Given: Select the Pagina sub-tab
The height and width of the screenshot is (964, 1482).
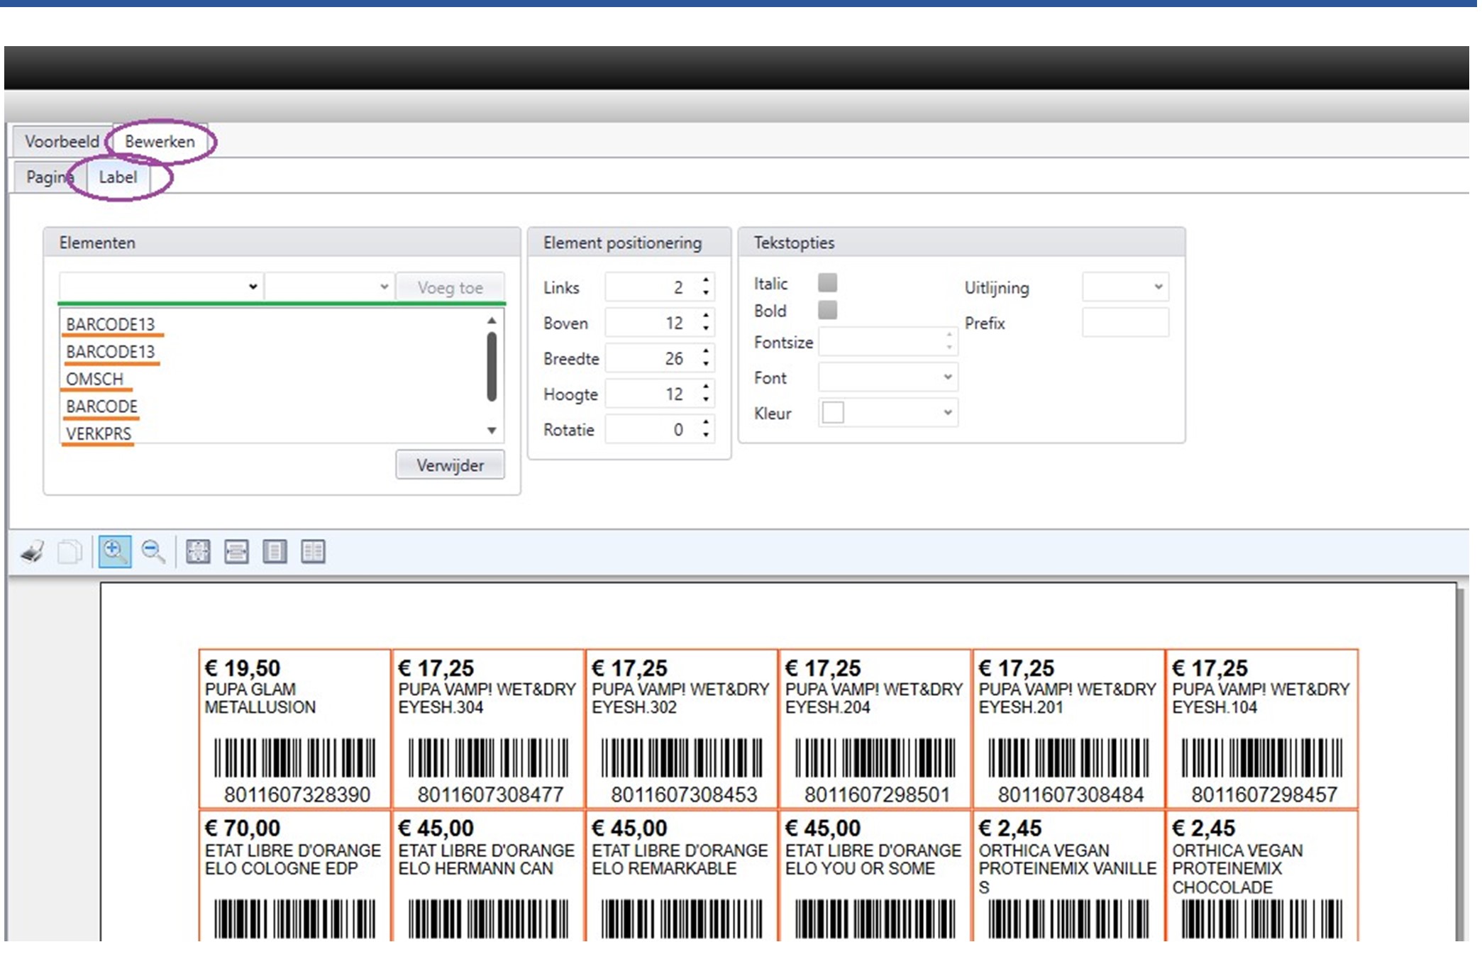Looking at the screenshot, I should [x=50, y=177].
